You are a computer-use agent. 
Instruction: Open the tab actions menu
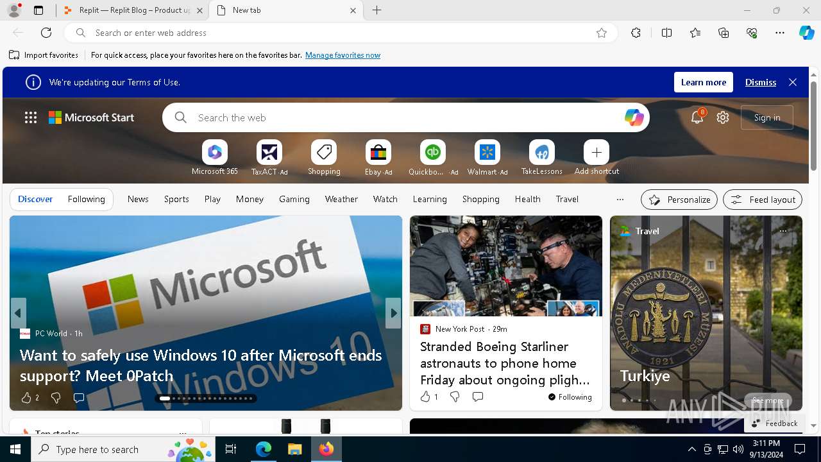pos(38,10)
